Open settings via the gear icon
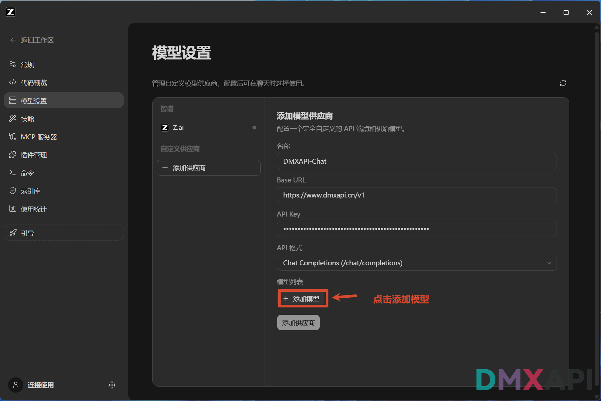The image size is (601, 401). pos(112,385)
